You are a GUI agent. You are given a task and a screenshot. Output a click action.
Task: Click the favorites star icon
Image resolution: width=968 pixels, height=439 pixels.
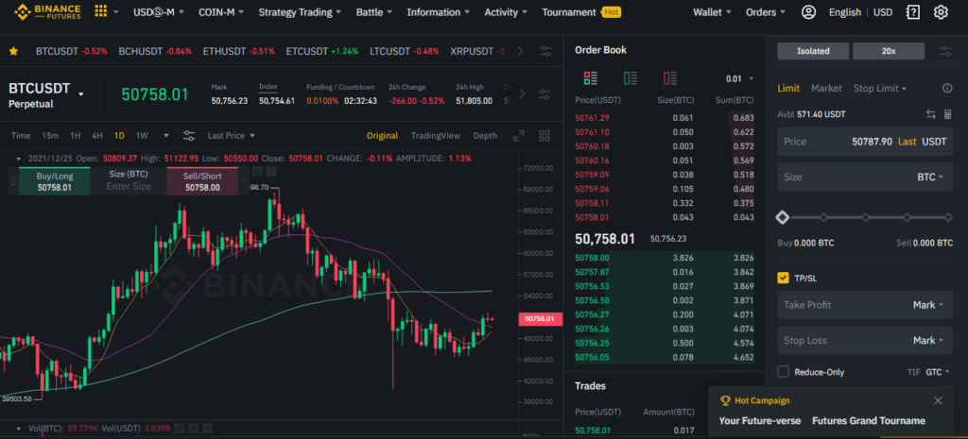click(x=13, y=51)
